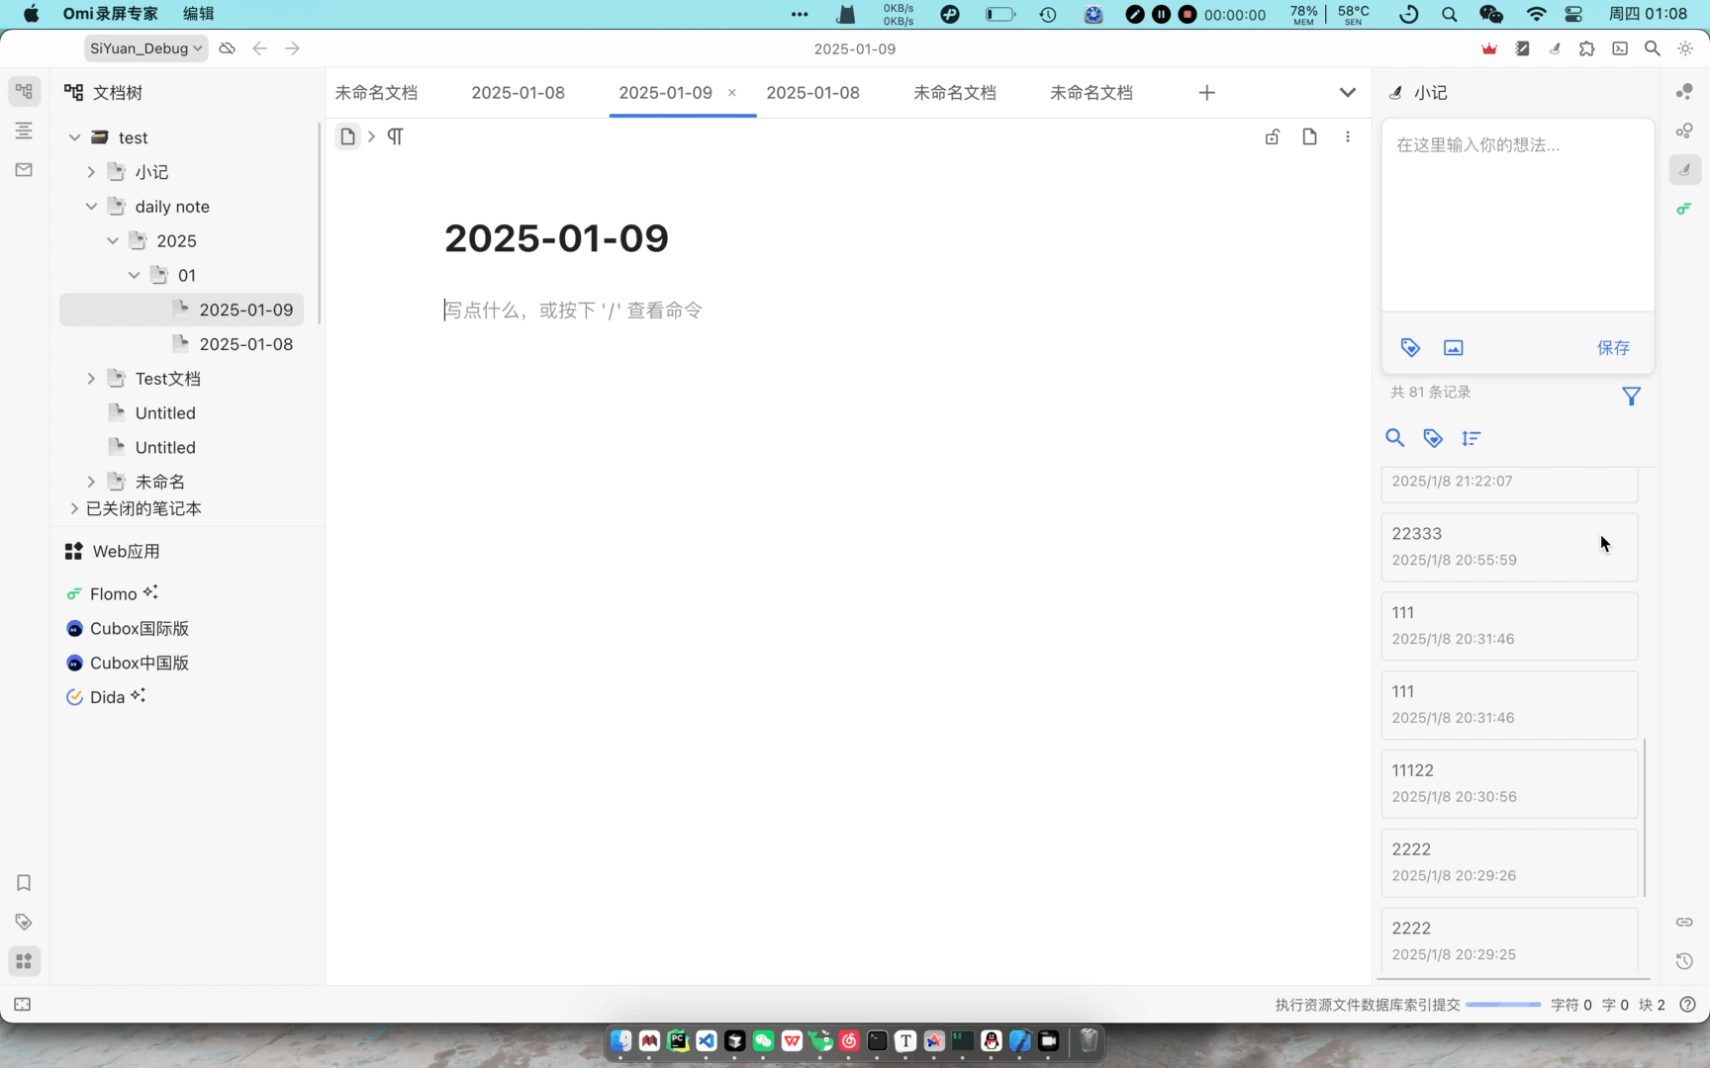Toggle the document lock state
1710x1068 pixels.
[1272, 136]
